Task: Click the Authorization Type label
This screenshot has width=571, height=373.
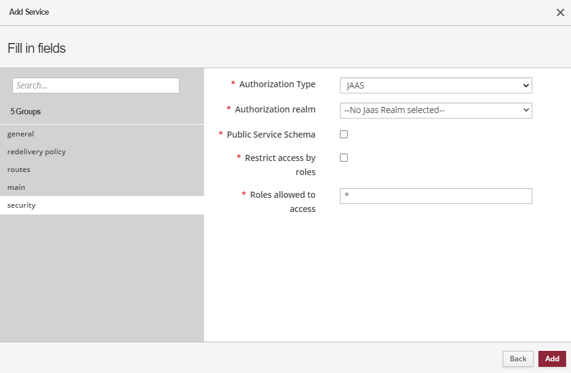Action: [x=277, y=84]
